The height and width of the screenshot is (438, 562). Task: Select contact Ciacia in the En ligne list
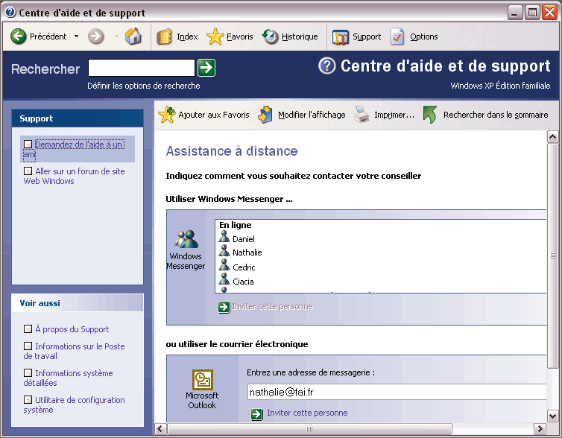243,282
